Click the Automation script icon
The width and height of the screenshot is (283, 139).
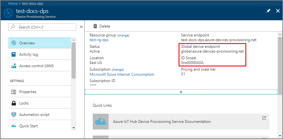tap(14, 115)
